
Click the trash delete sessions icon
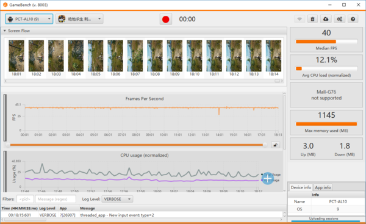pos(312,19)
